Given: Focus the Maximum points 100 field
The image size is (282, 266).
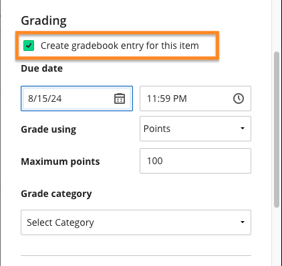Looking at the screenshot, I should (x=195, y=161).
